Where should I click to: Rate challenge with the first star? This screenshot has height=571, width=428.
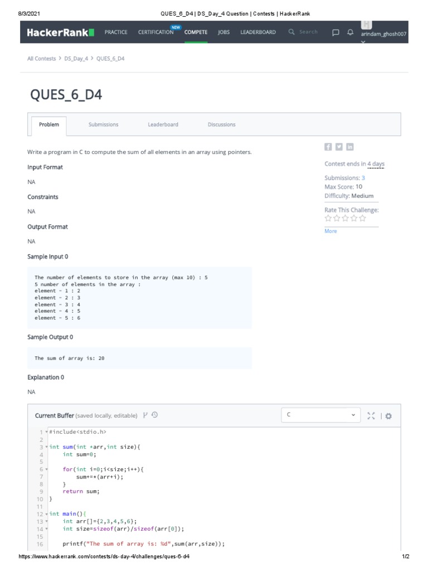point(328,219)
